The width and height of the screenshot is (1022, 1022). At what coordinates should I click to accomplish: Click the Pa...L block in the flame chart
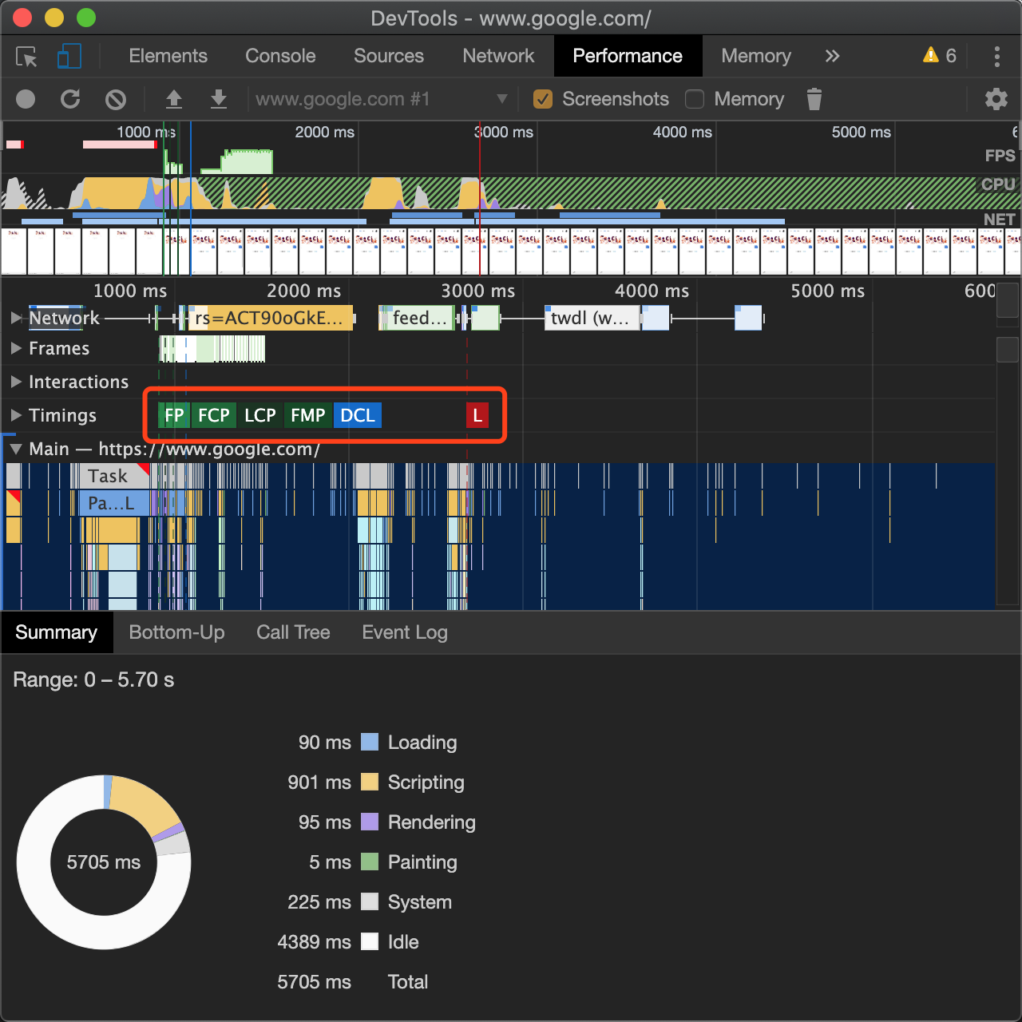pos(113,503)
